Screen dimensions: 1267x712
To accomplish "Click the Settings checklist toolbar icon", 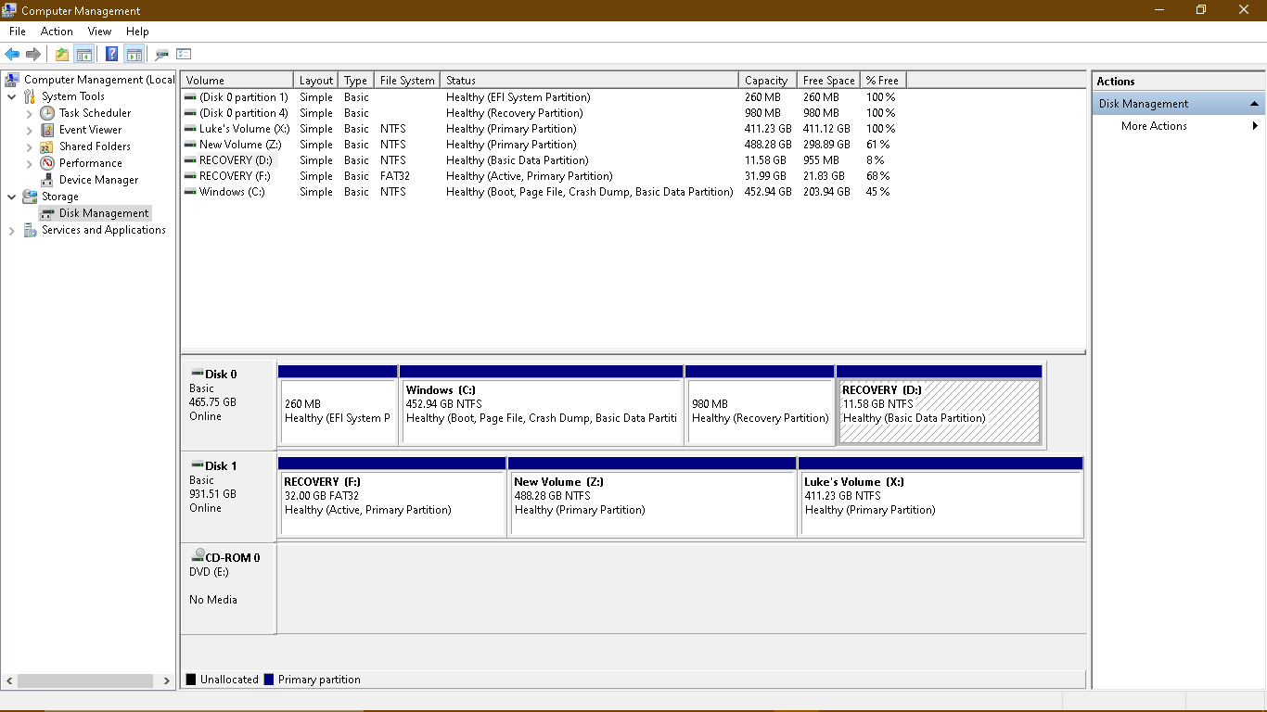I will click(184, 54).
